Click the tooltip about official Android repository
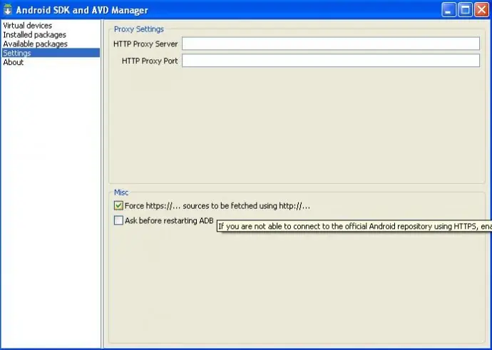 [x=354, y=227]
